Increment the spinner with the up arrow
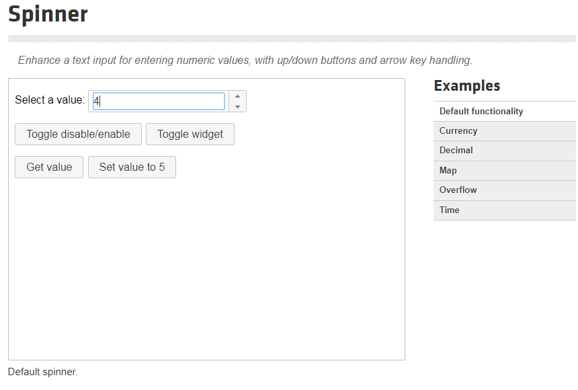The height and width of the screenshot is (390, 578). coord(237,96)
